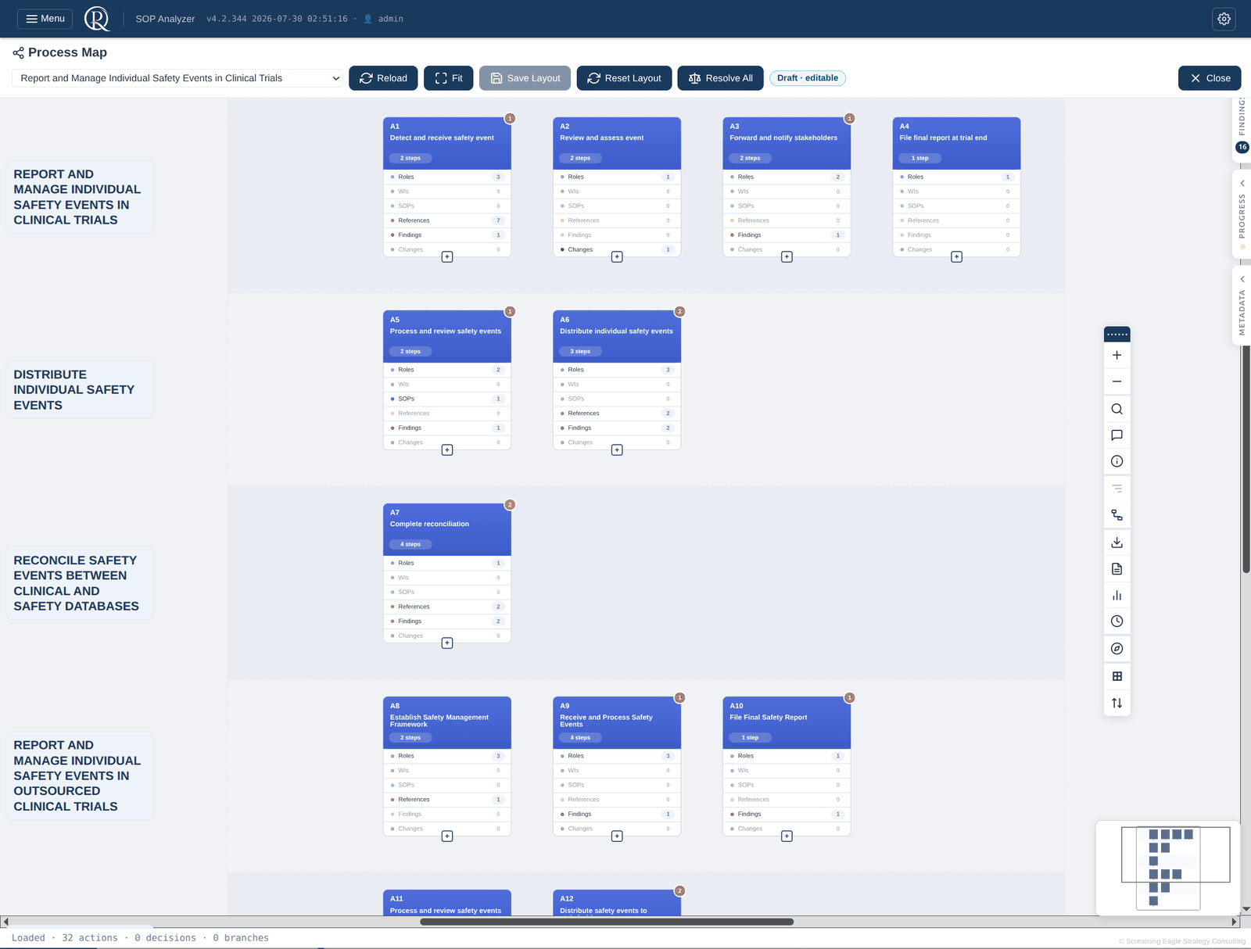The image size is (1251, 949).
Task: Click the Reload button
Action: 383,78
